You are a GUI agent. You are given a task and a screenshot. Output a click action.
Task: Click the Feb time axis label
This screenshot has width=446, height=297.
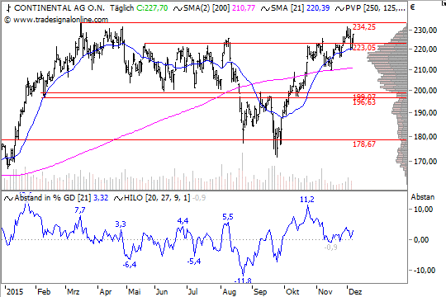[x=44, y=292]
